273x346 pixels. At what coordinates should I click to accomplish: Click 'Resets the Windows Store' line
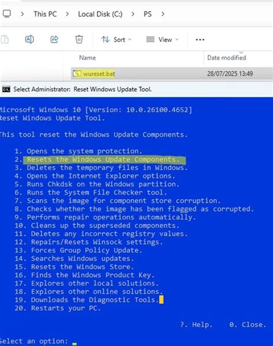pos(74,267)
